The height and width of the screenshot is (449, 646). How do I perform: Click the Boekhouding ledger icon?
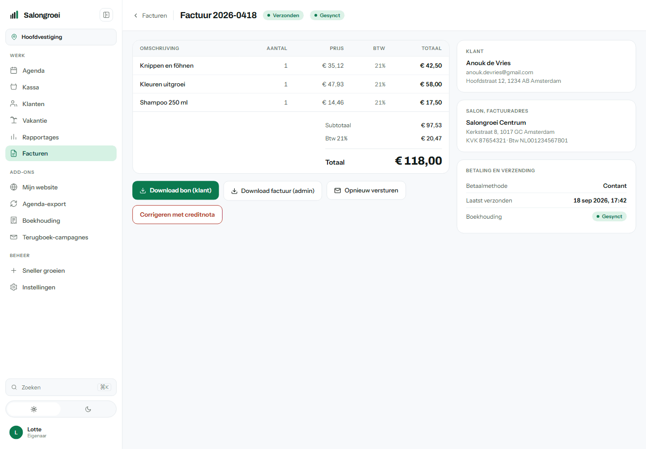click(x=14, y=221)
